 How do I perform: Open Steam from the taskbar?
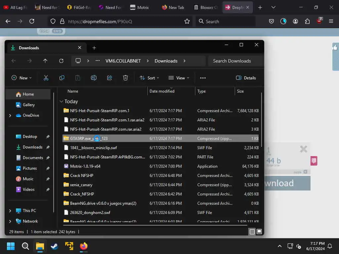[x=54, y=246]
